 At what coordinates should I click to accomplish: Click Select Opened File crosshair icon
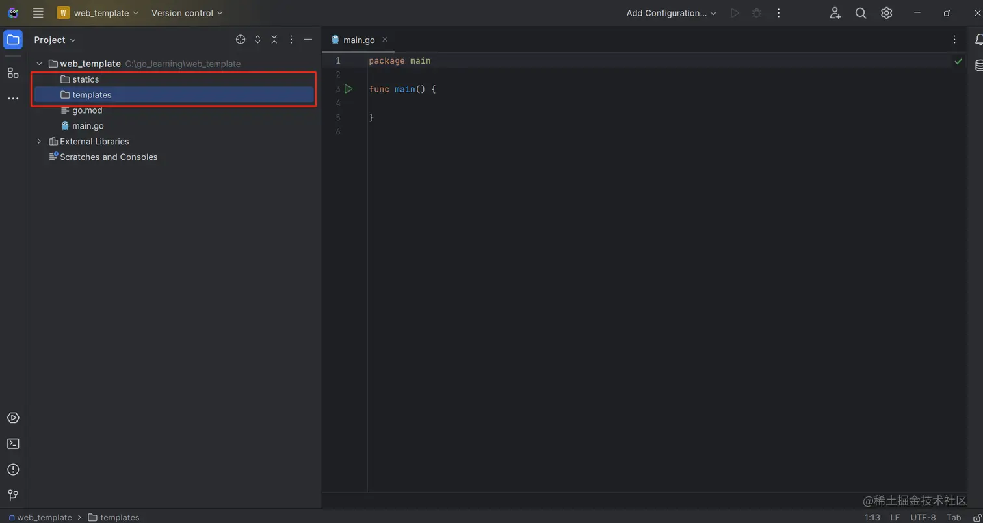pyautogui.click(x=241, y=40)
